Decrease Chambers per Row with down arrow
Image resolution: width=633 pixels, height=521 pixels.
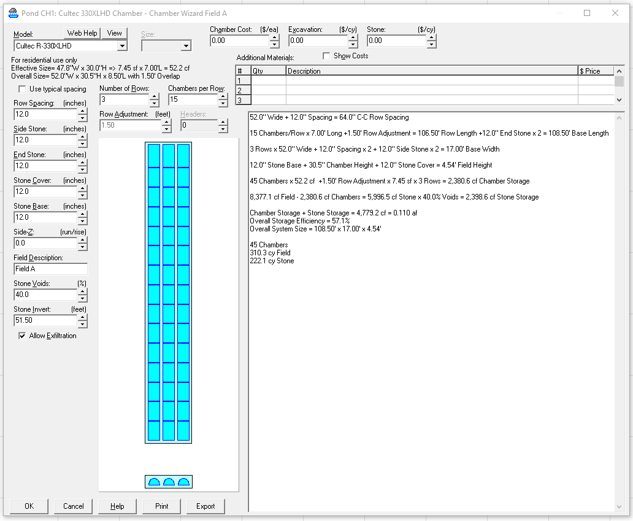pos(223,103)
